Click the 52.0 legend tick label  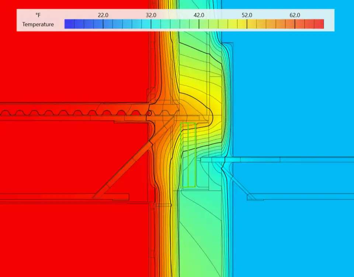(x=247, y=15)
